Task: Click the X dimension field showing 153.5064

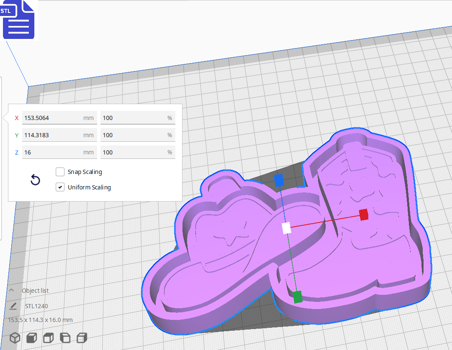Action: pos(59,118)
